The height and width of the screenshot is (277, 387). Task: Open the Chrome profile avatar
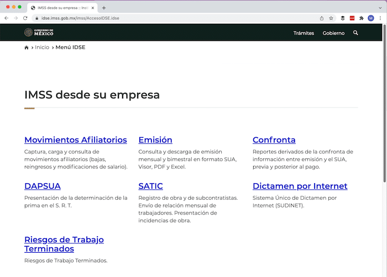coord(371,18)
